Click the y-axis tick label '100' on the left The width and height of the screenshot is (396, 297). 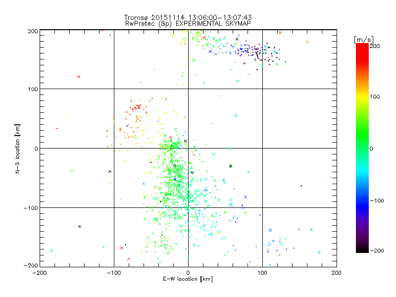click(x=33, y=89)
